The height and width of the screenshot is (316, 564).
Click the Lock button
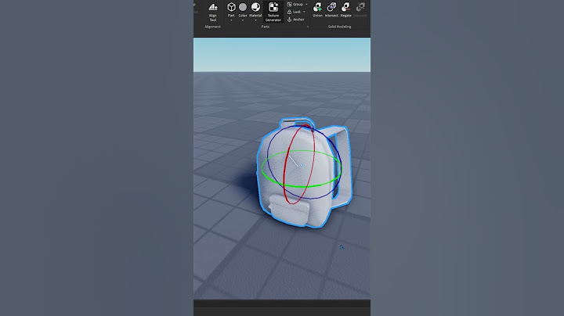click(294, 12)
